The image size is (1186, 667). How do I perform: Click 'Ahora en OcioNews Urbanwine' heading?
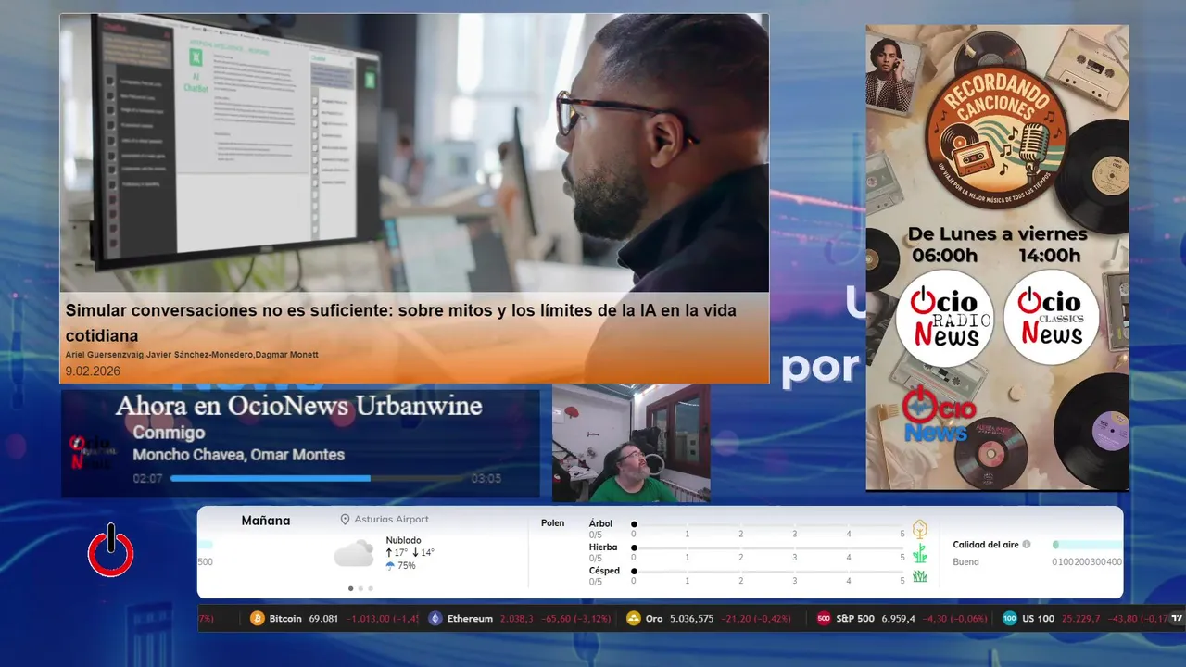tap(298, 406)
